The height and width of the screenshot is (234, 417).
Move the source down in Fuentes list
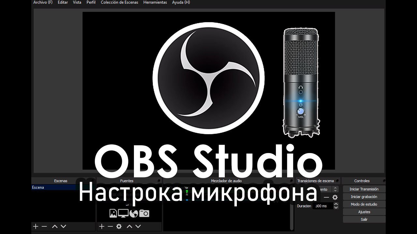click(x=138, y=226)
